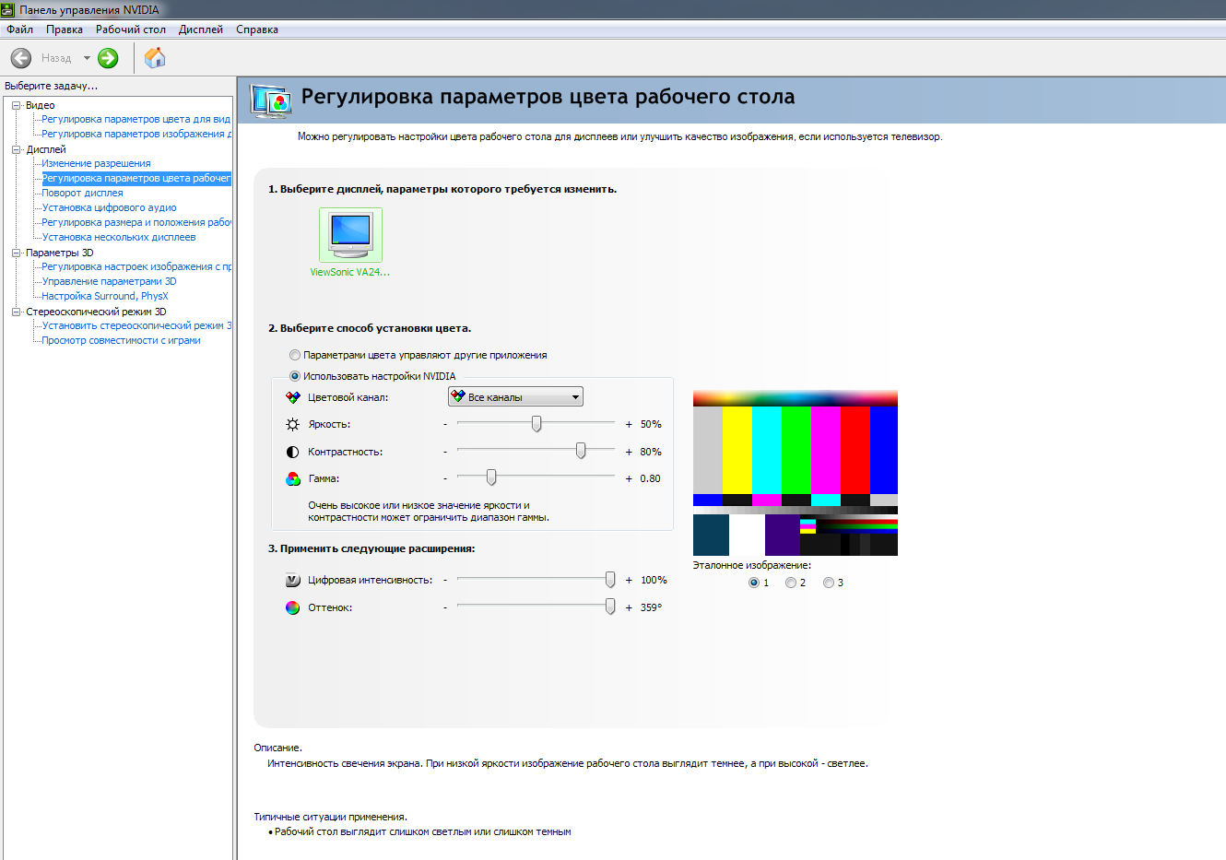Open 'Регулировка параметров изображения' video link
The image size is (1226, 860).
pyautogui.click(x=136, y=134)
